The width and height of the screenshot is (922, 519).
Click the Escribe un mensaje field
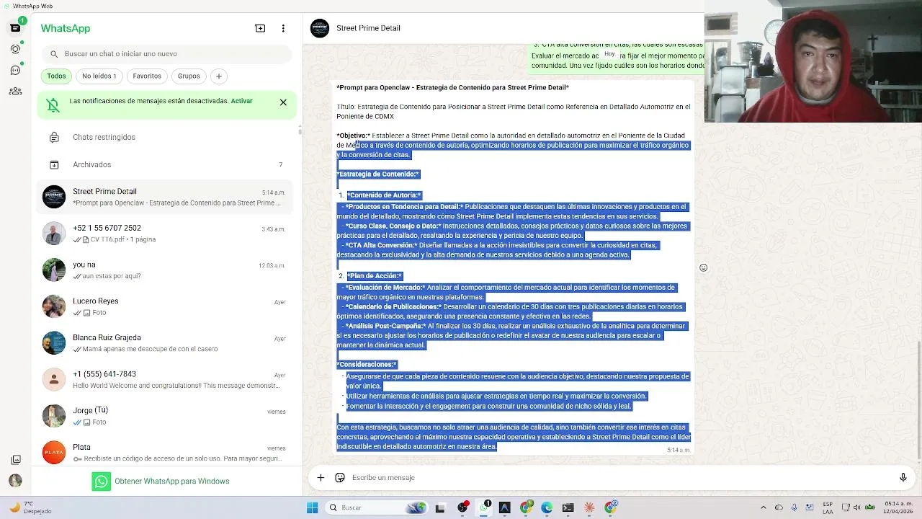[x=619, y=477]
